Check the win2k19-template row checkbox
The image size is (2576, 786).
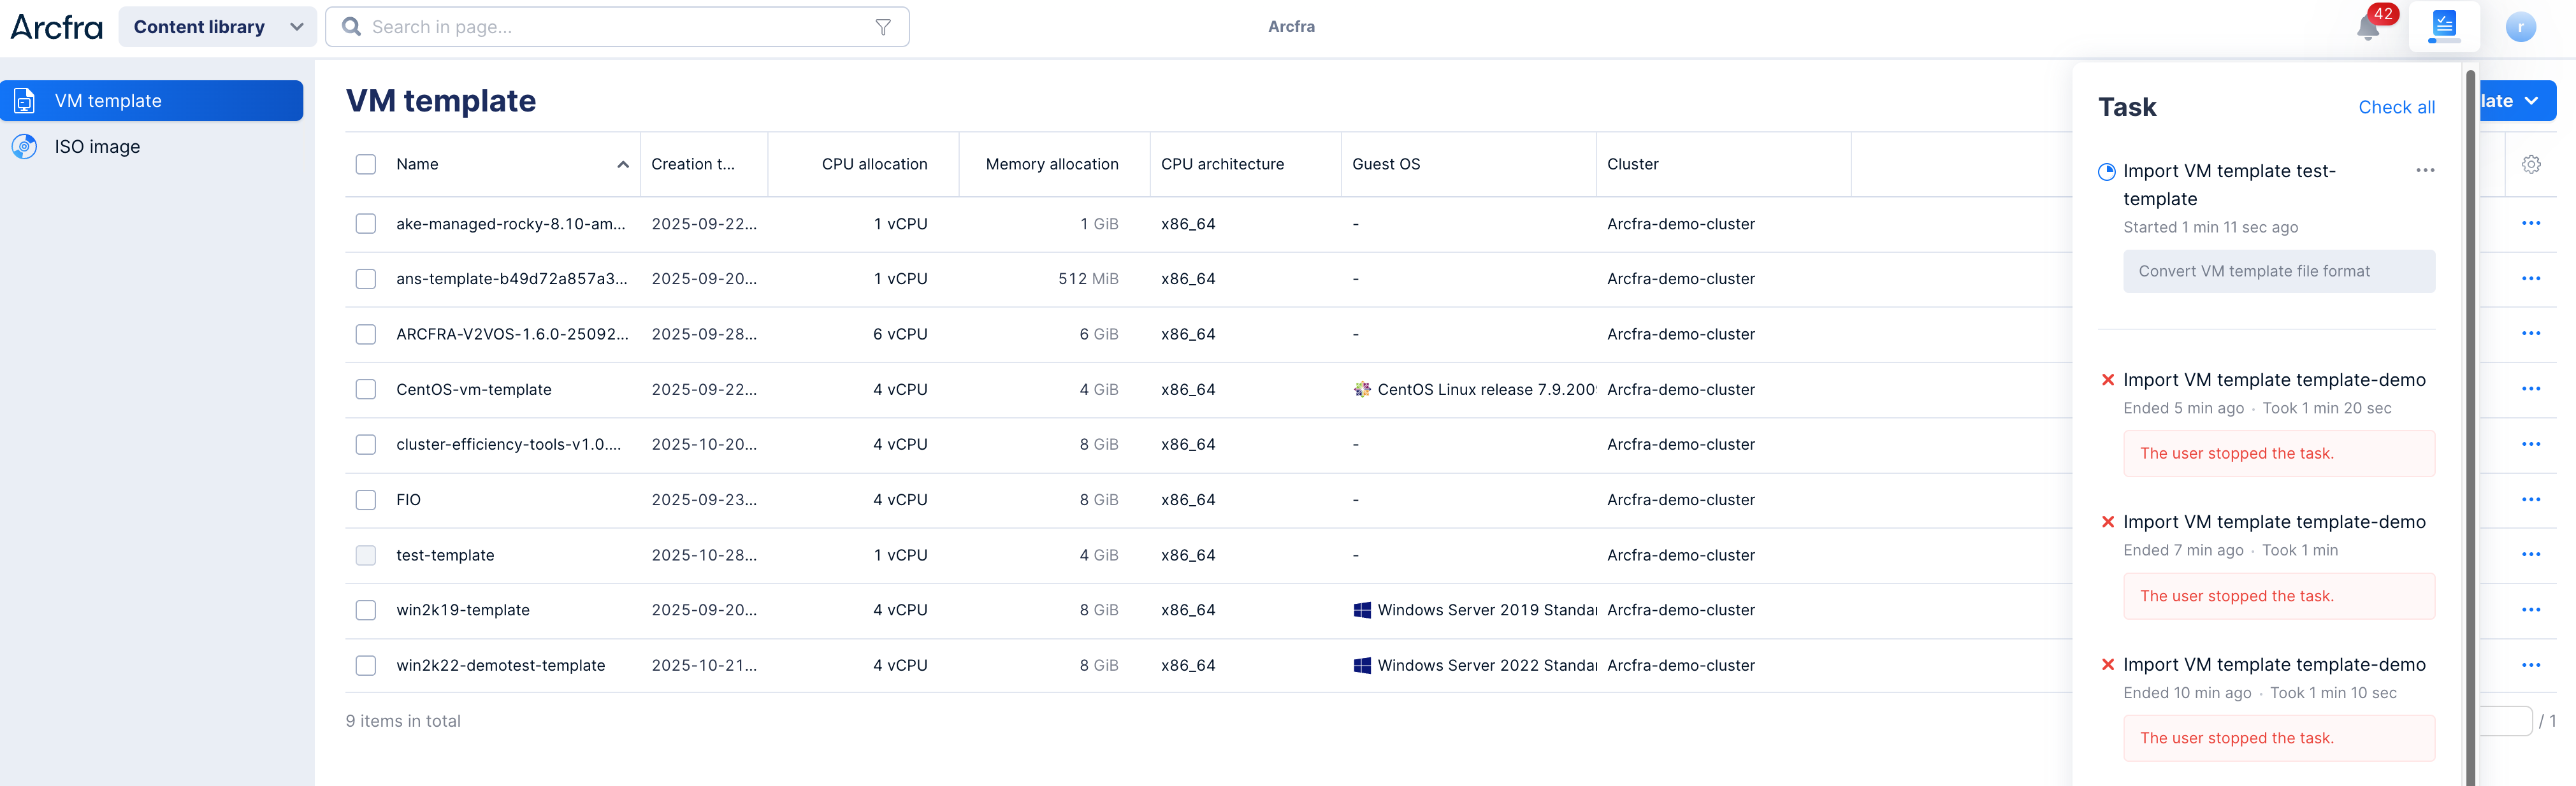tap(366, 610)
